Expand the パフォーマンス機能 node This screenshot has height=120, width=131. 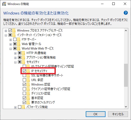coord(15,107)
